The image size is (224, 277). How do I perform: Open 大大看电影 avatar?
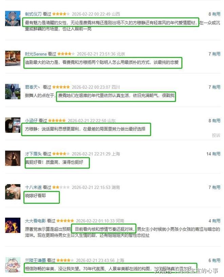pos(13,225)
